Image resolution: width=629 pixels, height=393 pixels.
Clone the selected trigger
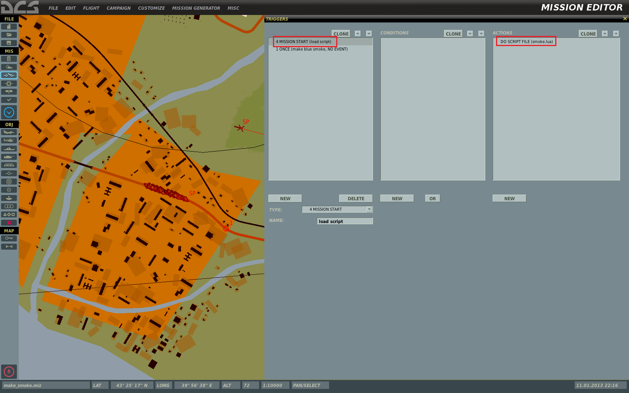coord(341,34)
